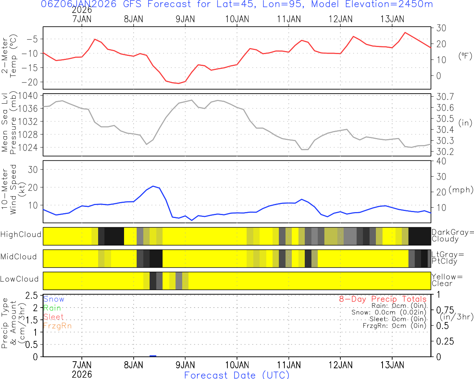The width and height of the screenshot is (474, 379).
Task: Click the LowCloud row label
Action: click(x=20, y=279)
